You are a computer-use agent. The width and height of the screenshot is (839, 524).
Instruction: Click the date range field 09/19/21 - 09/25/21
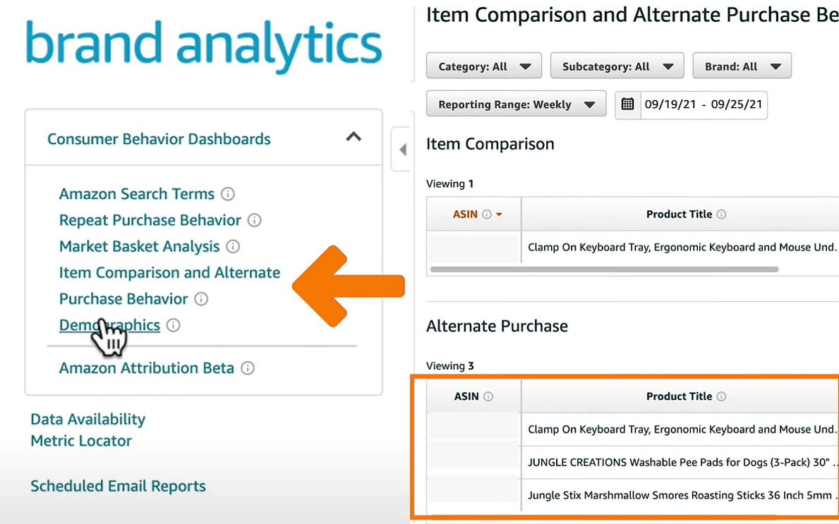point(703,104)
